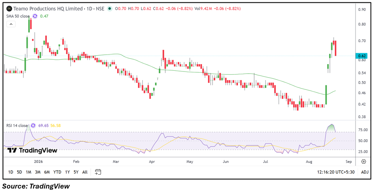This screenshot has height=191, width=373.
Task: Select the 1Y time range
Action: coord(68,172)
